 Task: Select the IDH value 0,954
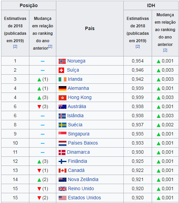click(x=138, y=61)
